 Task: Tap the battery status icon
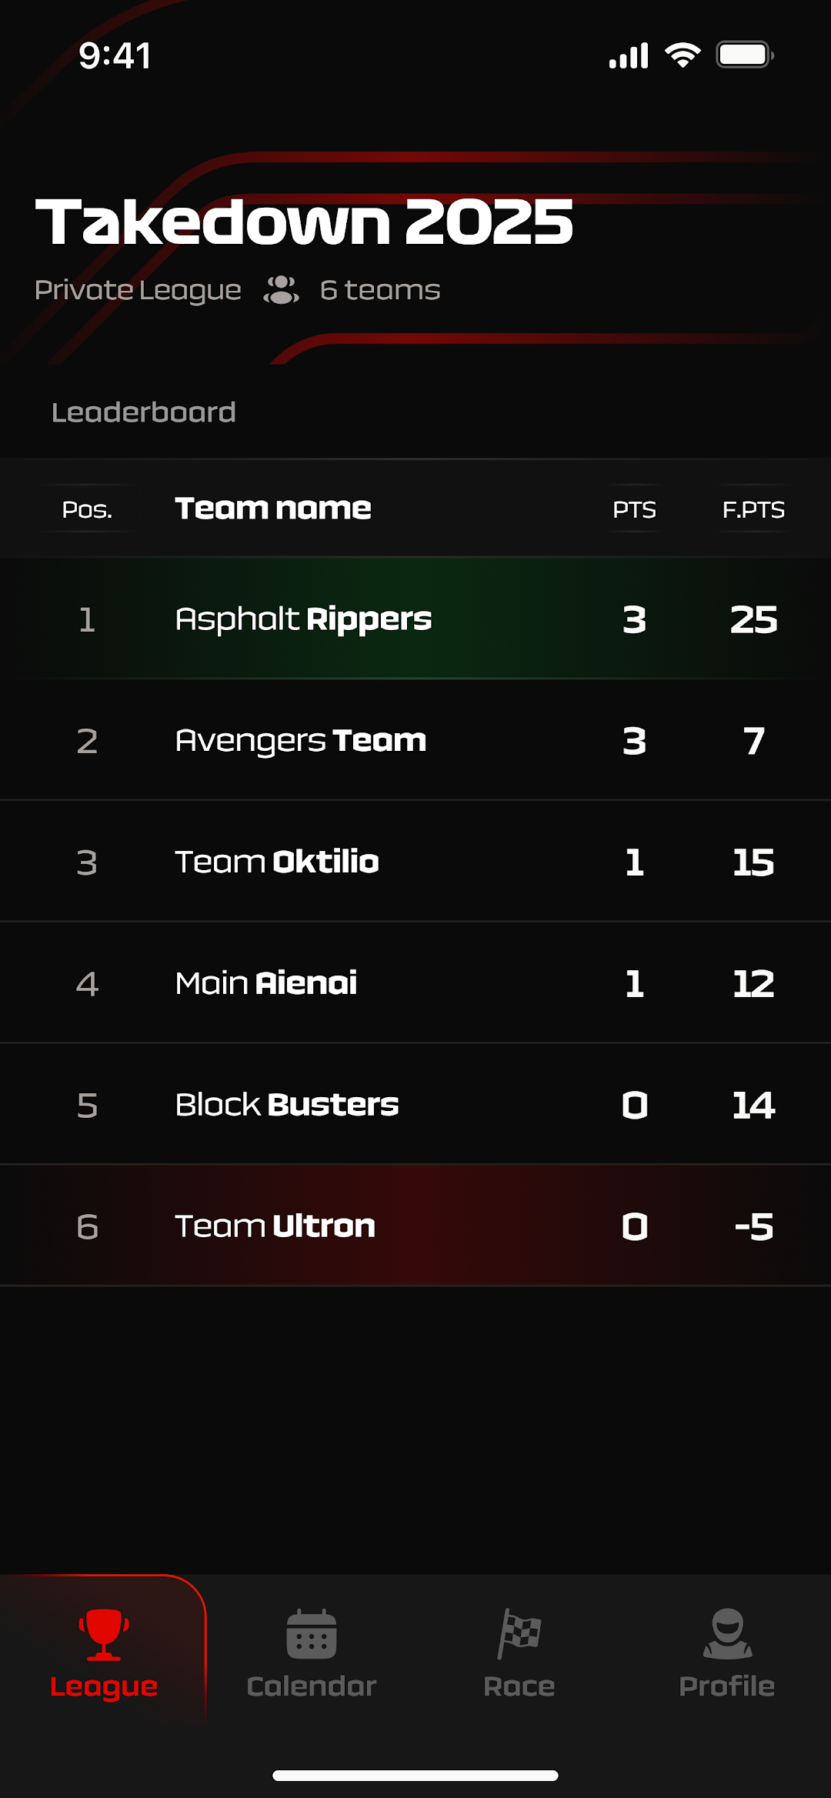click(x=745, y=55)
